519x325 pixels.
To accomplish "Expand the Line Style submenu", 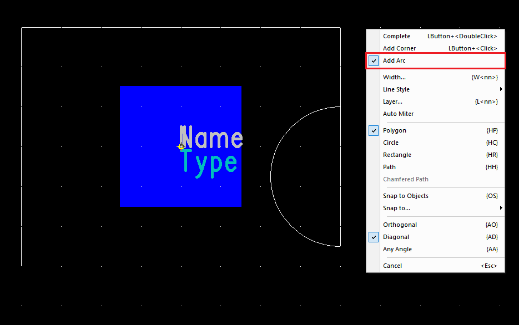I will [396, 89].
